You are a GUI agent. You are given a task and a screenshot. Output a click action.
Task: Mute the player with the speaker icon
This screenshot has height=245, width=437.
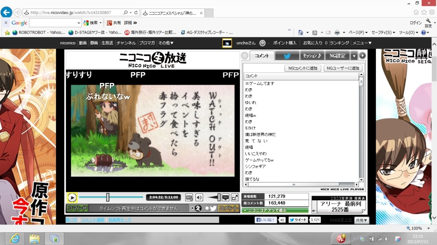[199, 197]
